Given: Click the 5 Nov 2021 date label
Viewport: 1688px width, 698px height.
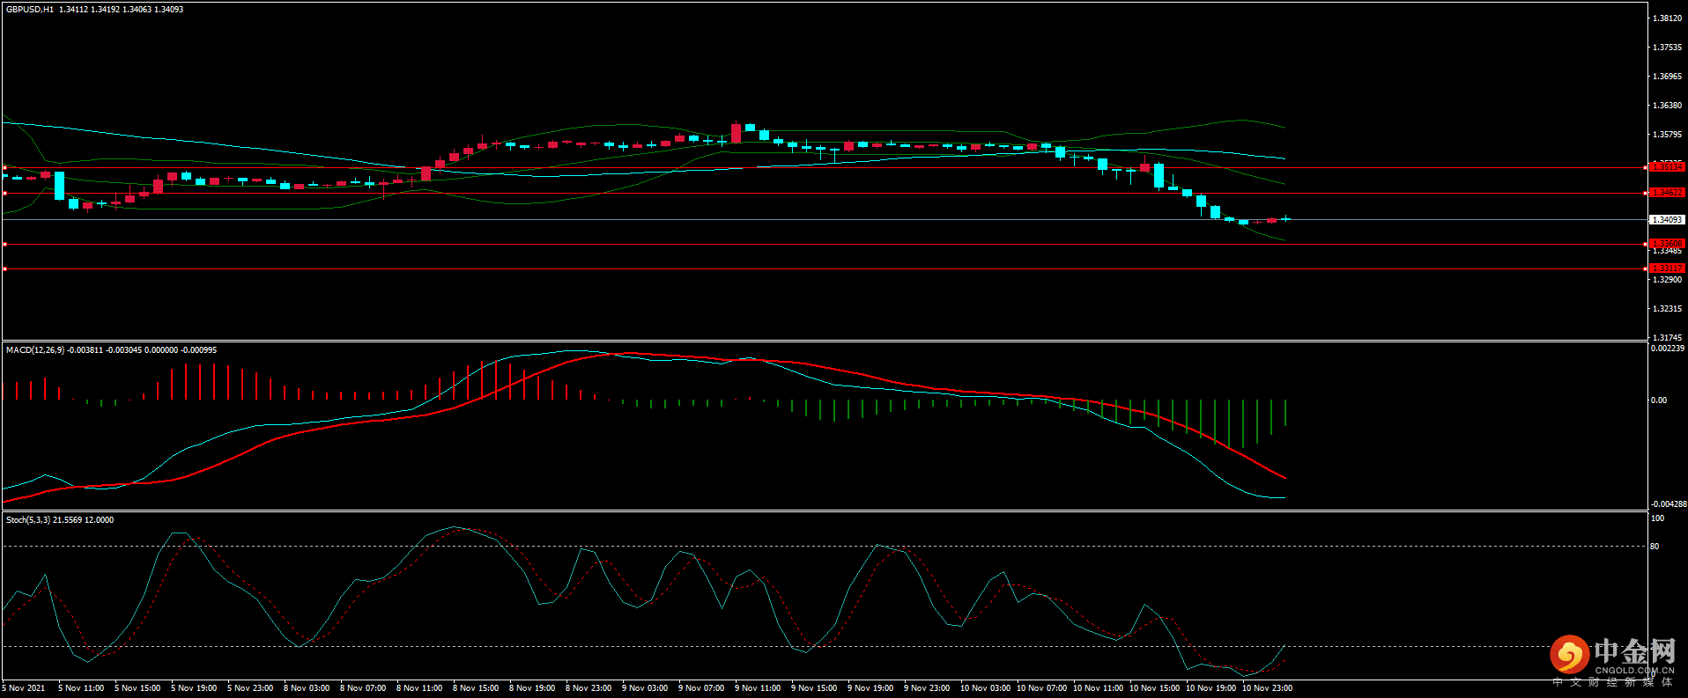Looking at the screenshot, I should (x=24, y=688).
